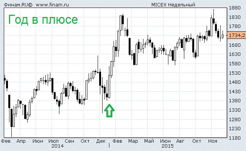
Task: Click the Сен month label on axis
Action: pos(69,140)
